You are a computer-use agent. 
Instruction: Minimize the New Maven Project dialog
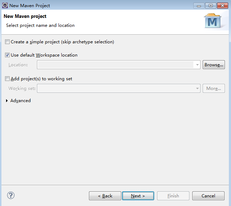click(x=199, y=6)
